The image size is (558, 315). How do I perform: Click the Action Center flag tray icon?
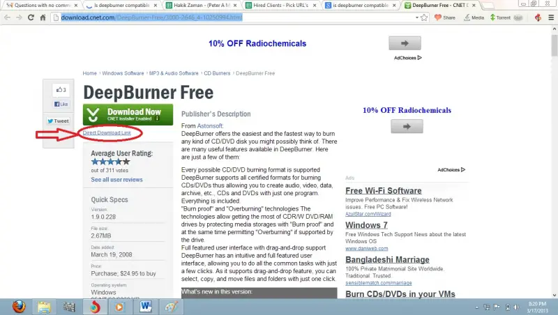497,307
